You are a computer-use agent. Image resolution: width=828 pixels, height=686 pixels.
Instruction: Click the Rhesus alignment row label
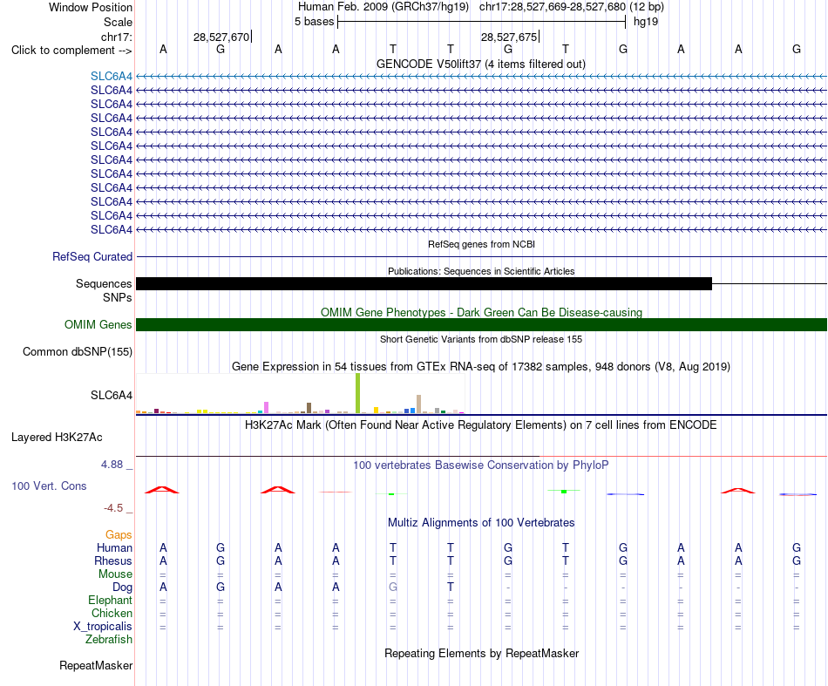113,560
